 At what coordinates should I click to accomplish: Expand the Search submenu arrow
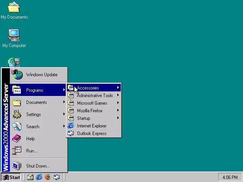(x=64, y=126)
